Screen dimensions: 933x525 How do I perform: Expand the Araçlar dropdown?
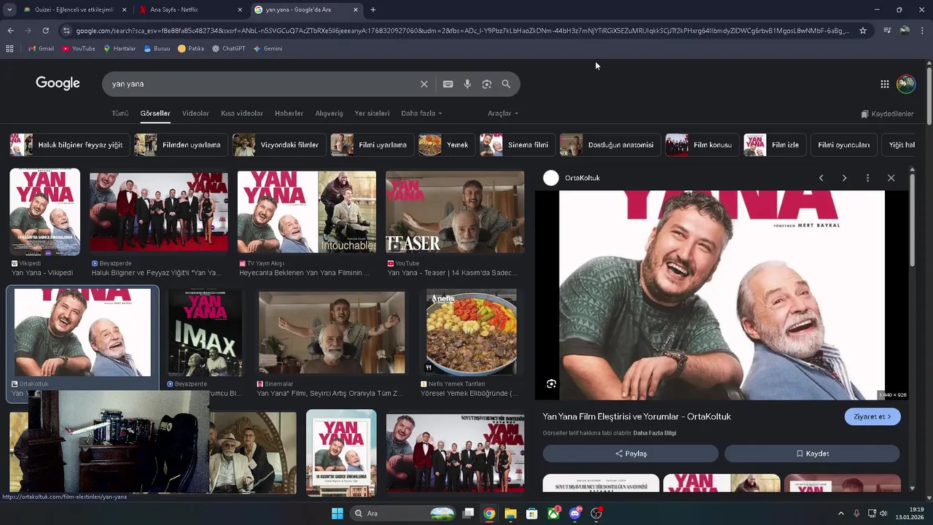coord(503,114)
